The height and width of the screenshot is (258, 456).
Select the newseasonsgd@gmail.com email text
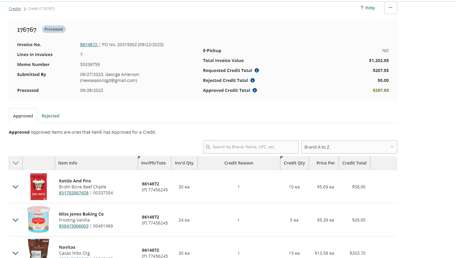pos(109,80)
